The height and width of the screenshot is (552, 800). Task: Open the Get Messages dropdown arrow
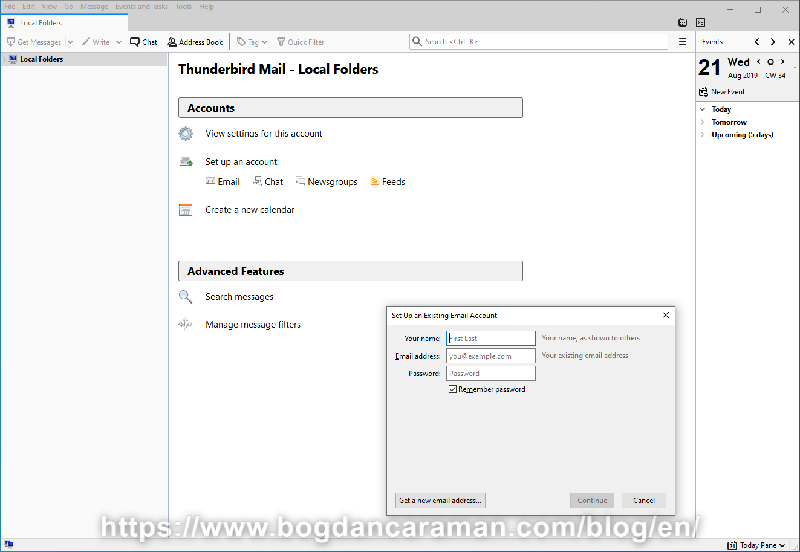70,42
